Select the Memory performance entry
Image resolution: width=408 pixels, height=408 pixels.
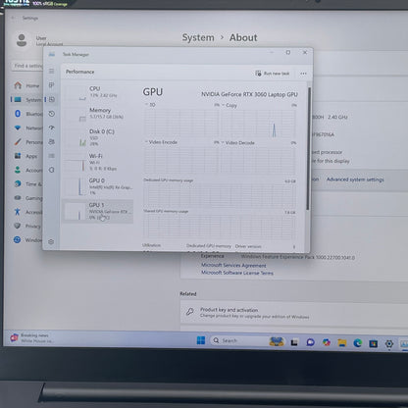pyautogui.click(x=97, y=114)
